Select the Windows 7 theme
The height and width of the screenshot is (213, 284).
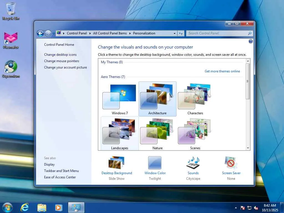coord(120,99)
